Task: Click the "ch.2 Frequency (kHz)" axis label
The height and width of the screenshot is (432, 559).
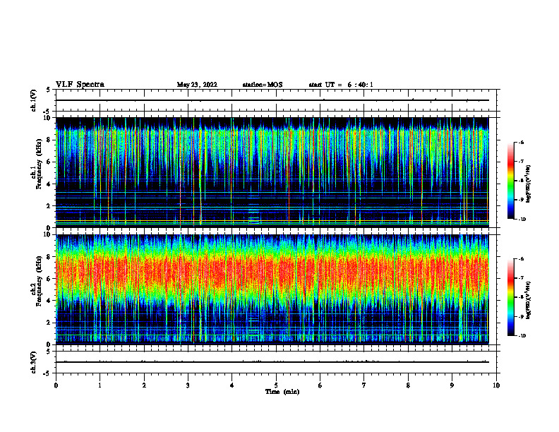Action: click(37, 281)
